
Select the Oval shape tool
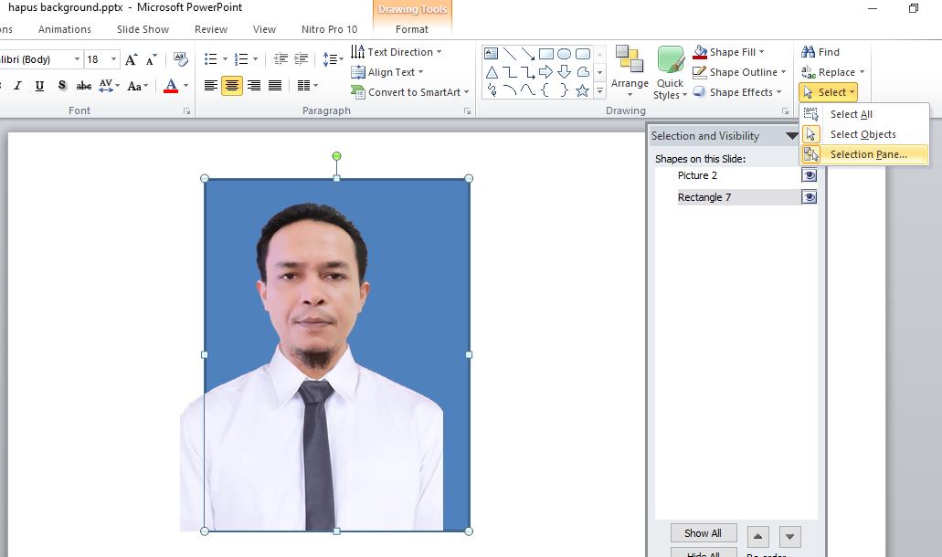(x=565, y=53)
